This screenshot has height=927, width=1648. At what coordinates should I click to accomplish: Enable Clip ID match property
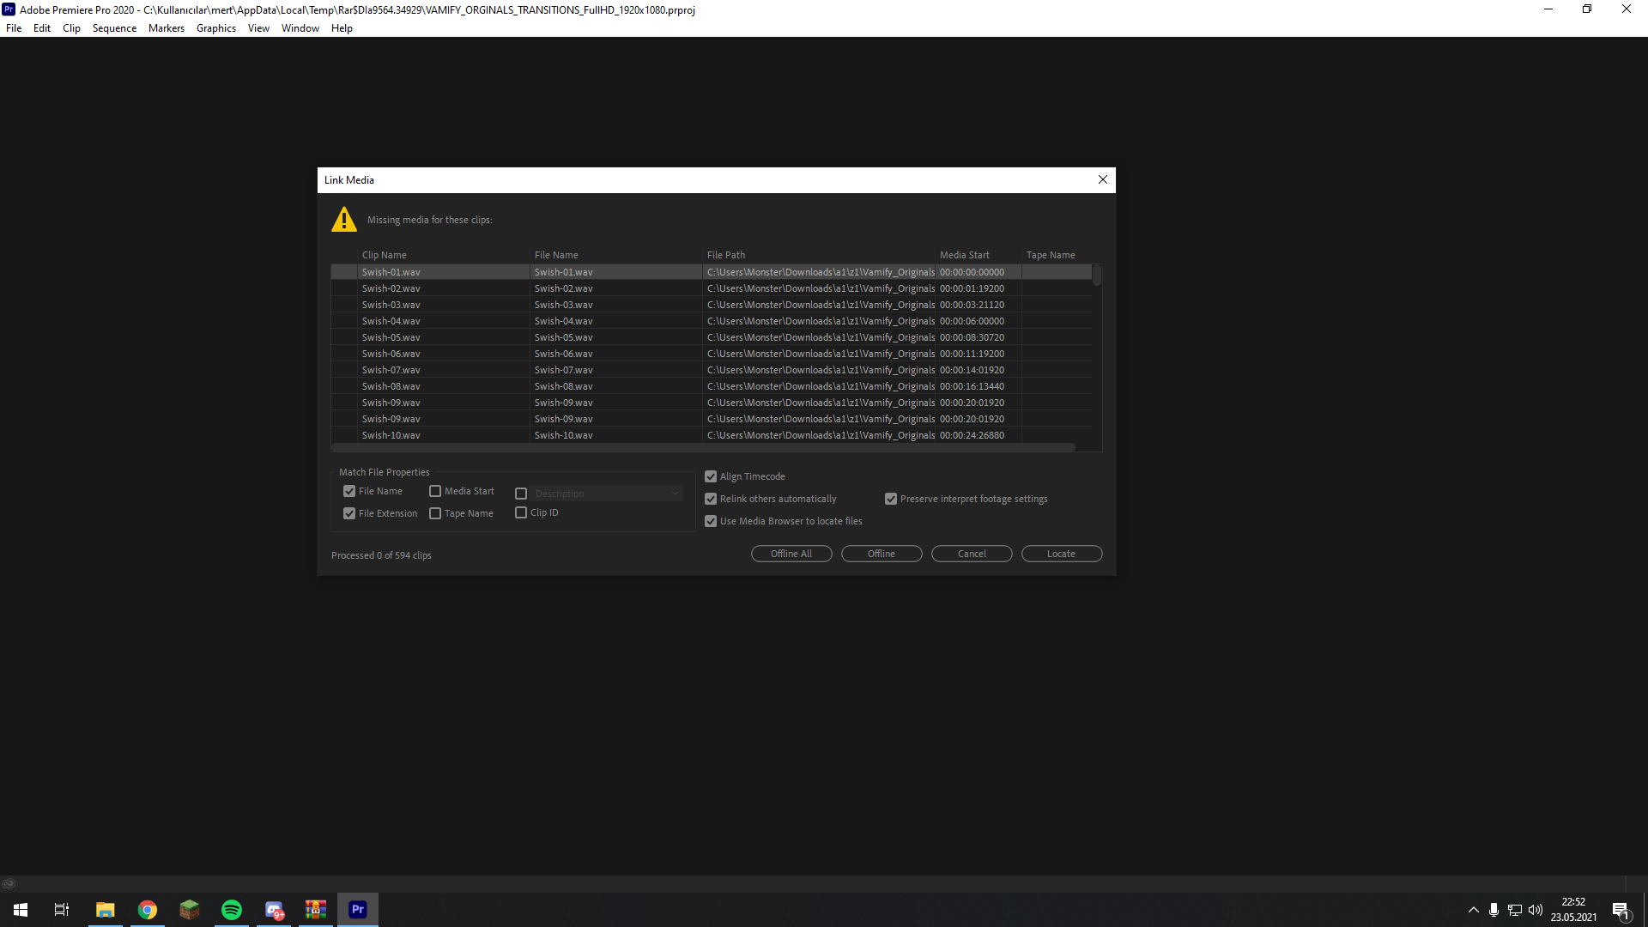click(x=521, y=512)
